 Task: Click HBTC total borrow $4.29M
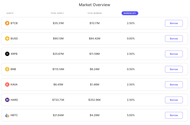(x=95, y=115)
